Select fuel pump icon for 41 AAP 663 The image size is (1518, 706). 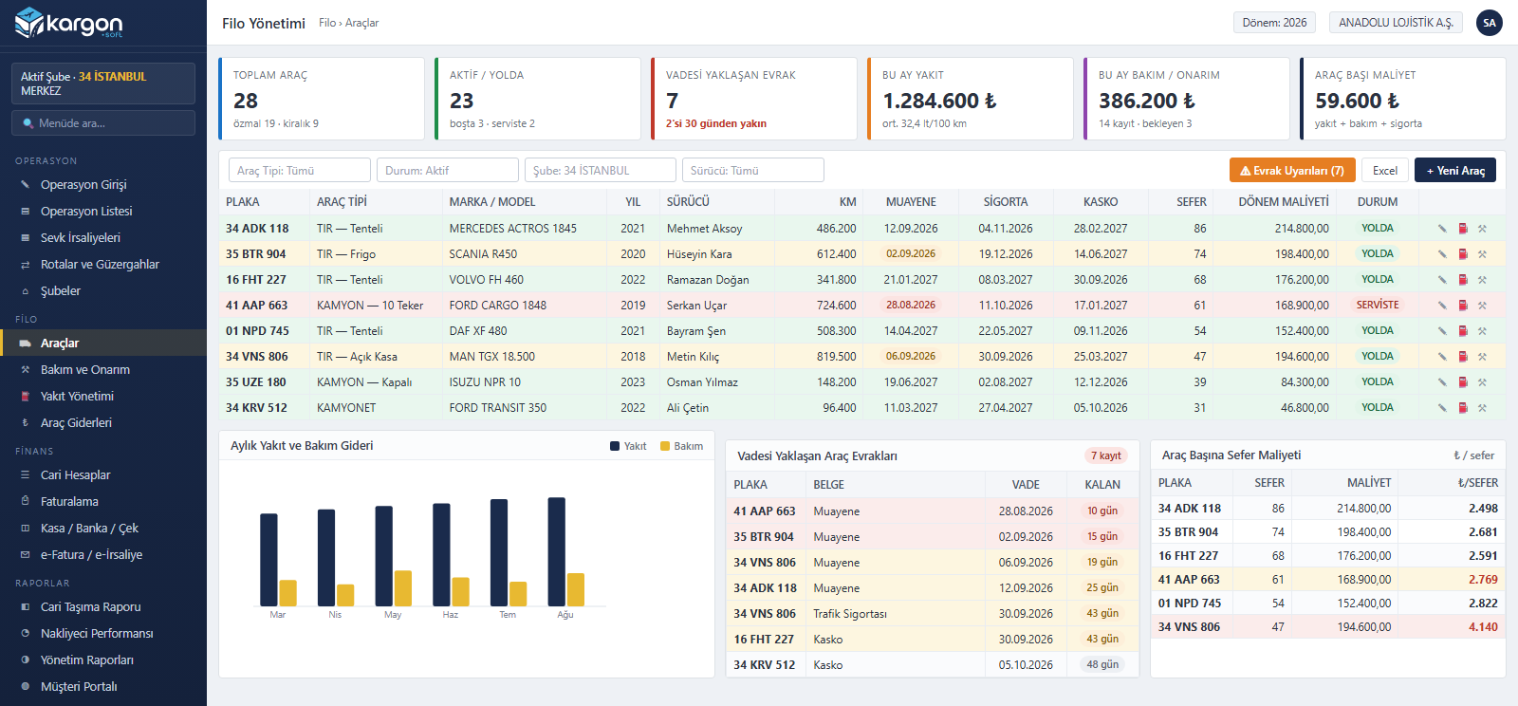[1463, 306]
